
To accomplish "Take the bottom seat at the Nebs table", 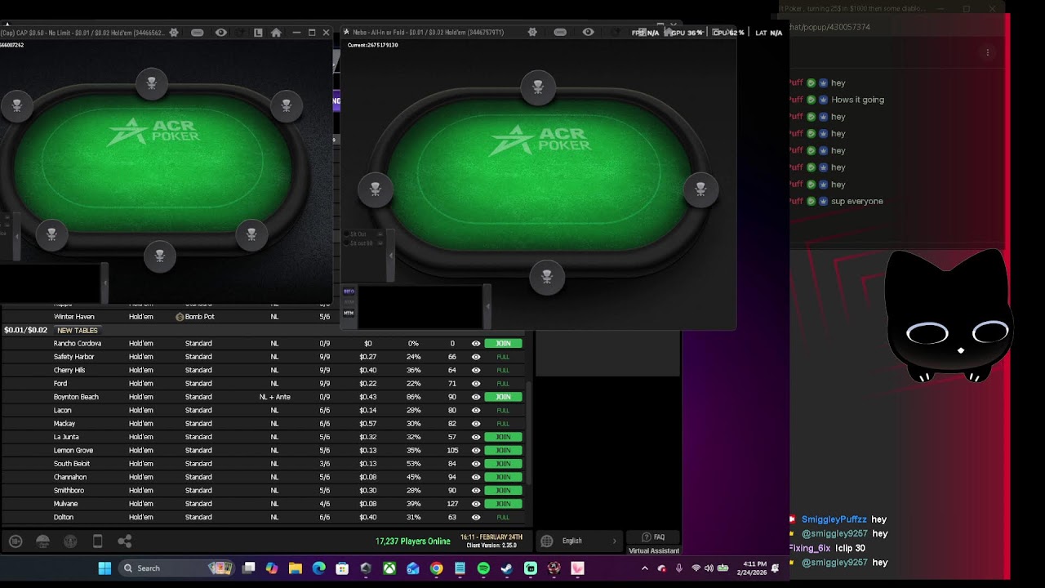I will pyautogui.click(x=547, y=277).
